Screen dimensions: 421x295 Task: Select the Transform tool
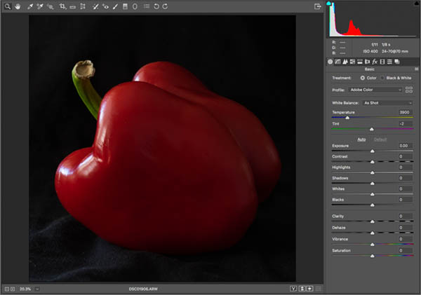pyautogui.click(x=83, y=6)
